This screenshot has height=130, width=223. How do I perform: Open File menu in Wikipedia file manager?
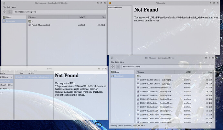[4, 7]
